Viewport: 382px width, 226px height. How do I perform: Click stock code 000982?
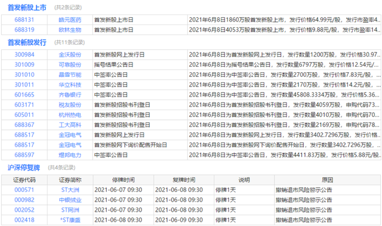24,200
